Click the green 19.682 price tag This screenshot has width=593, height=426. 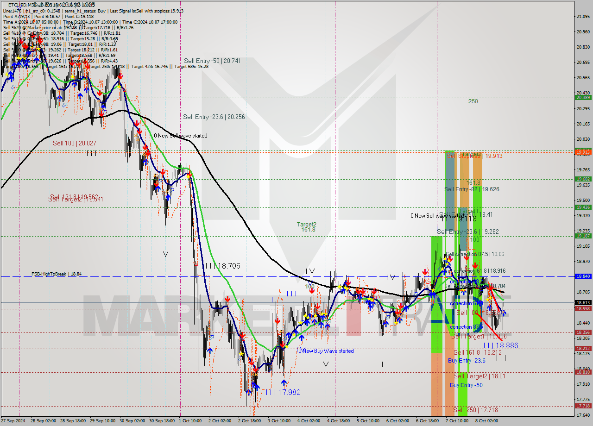(x=583, y=179)
